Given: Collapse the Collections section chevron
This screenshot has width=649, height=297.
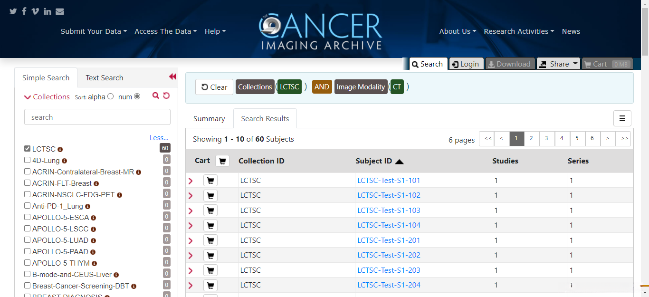Looking at the screenshot, I should pyautogui.click(x=28, y=97).
